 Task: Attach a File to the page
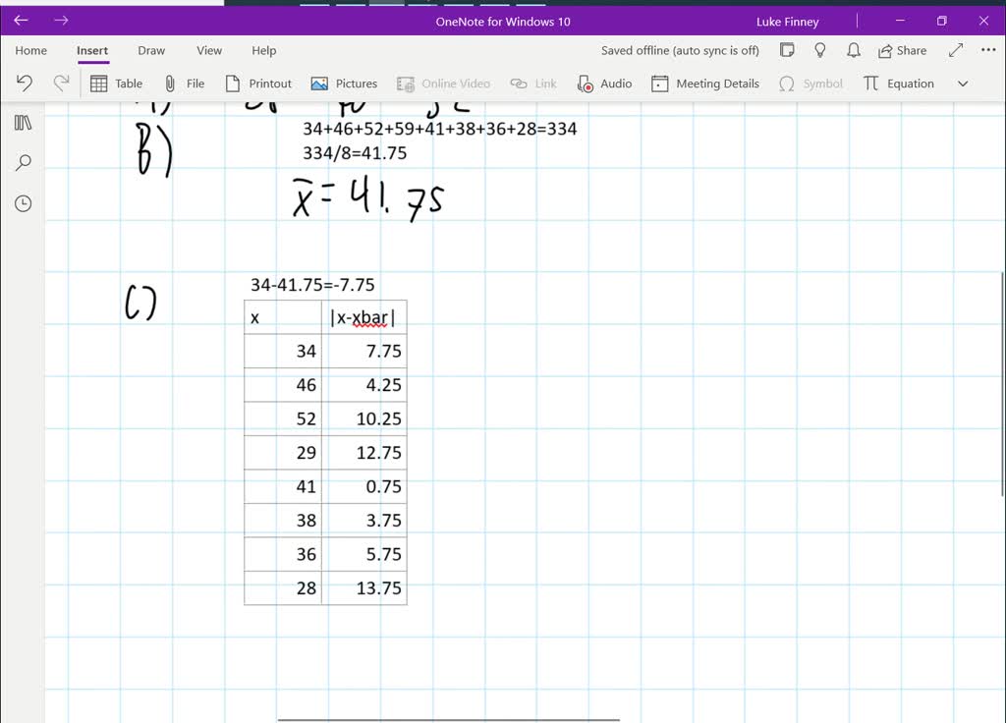pyautogui.click(x=185, y=83)
